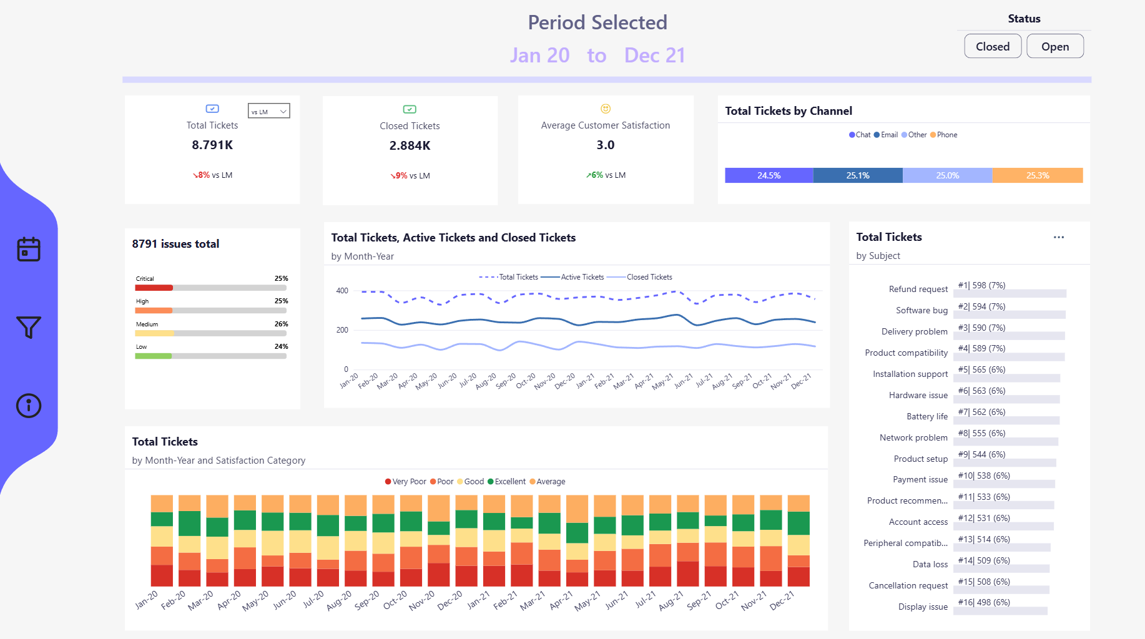Click the filter funnel icon in sidebar

tap(29, 327)
